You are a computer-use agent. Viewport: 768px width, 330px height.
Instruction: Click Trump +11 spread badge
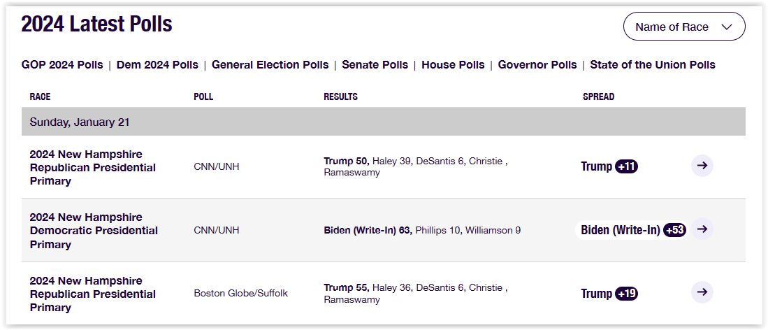coord(626,166)
